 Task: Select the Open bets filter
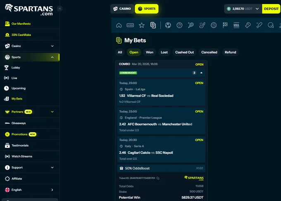pos(134,52)
